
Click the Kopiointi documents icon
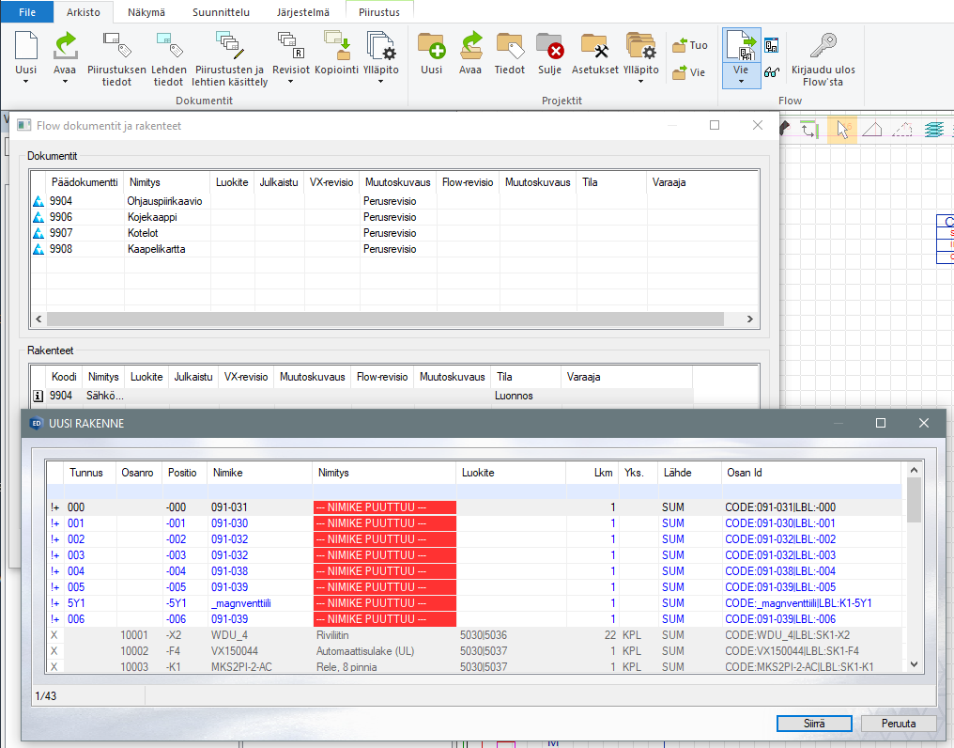click(x=336, y=46)
